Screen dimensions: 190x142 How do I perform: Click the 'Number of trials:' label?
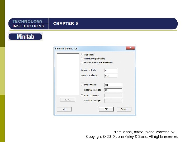88,70
